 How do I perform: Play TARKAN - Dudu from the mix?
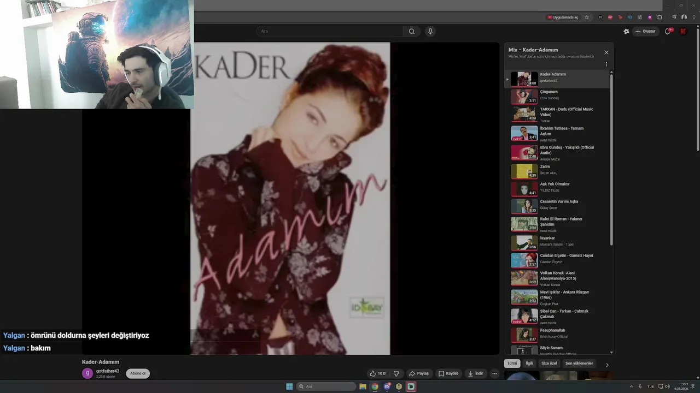coord(556,114)
